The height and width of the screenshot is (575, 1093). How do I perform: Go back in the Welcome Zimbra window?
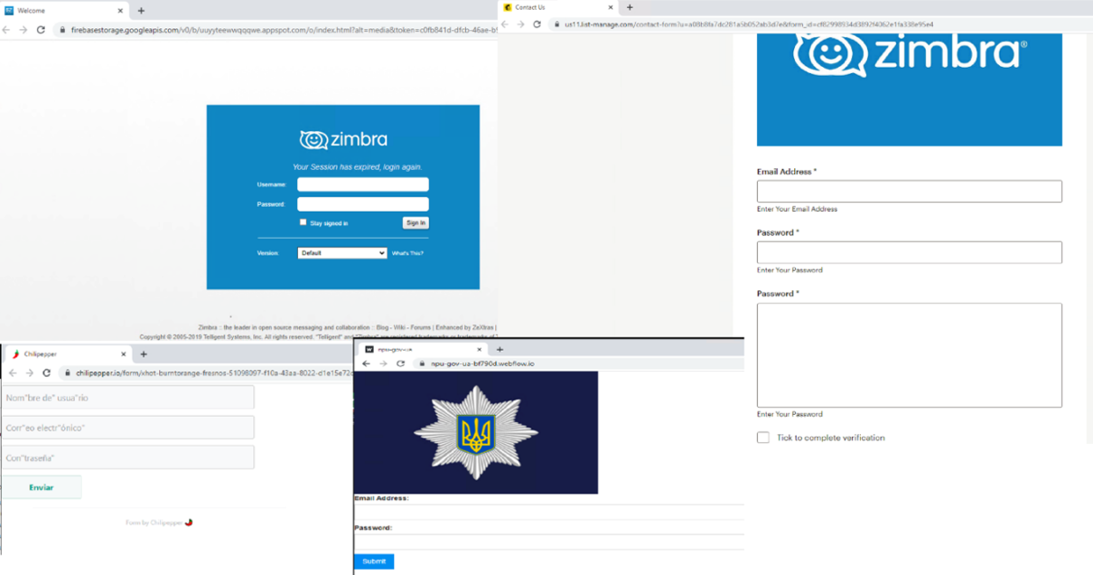tap(7, 30)
